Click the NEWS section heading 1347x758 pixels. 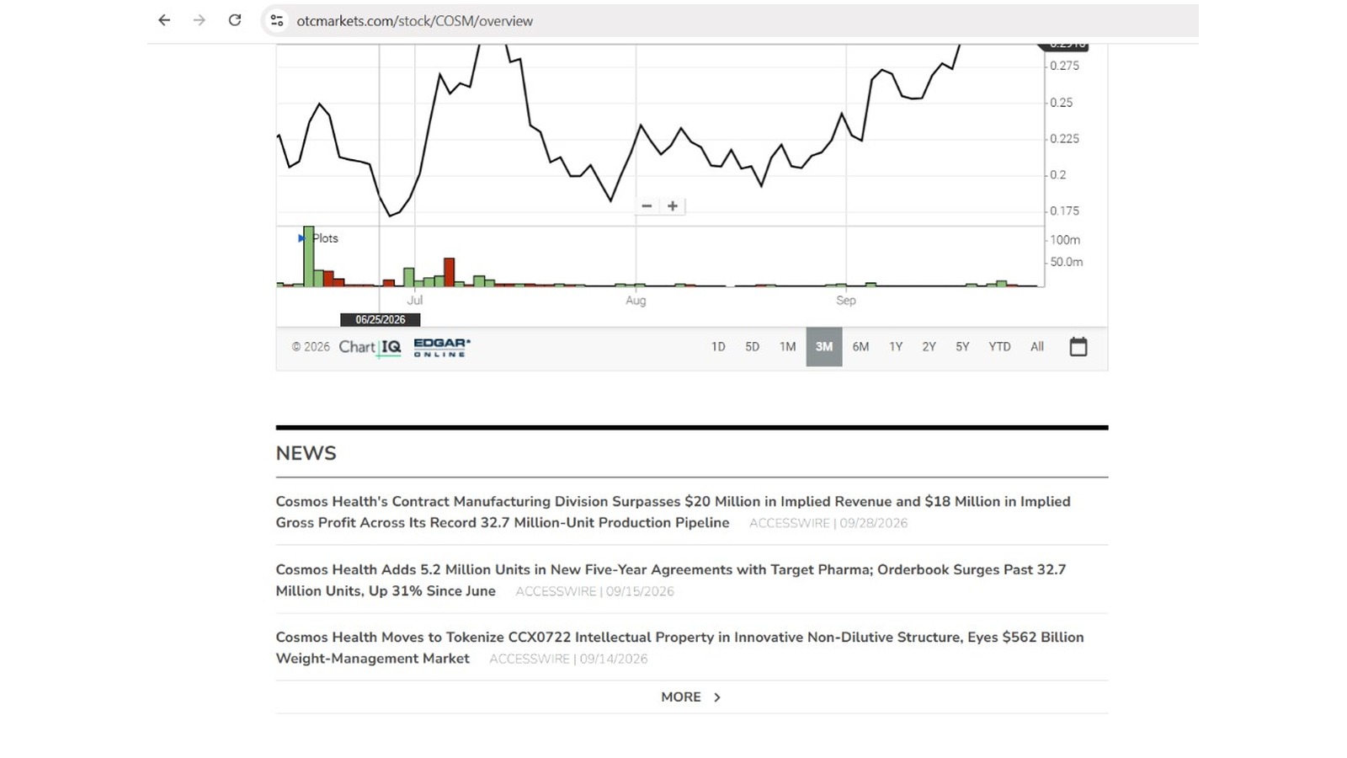(306, 453)
